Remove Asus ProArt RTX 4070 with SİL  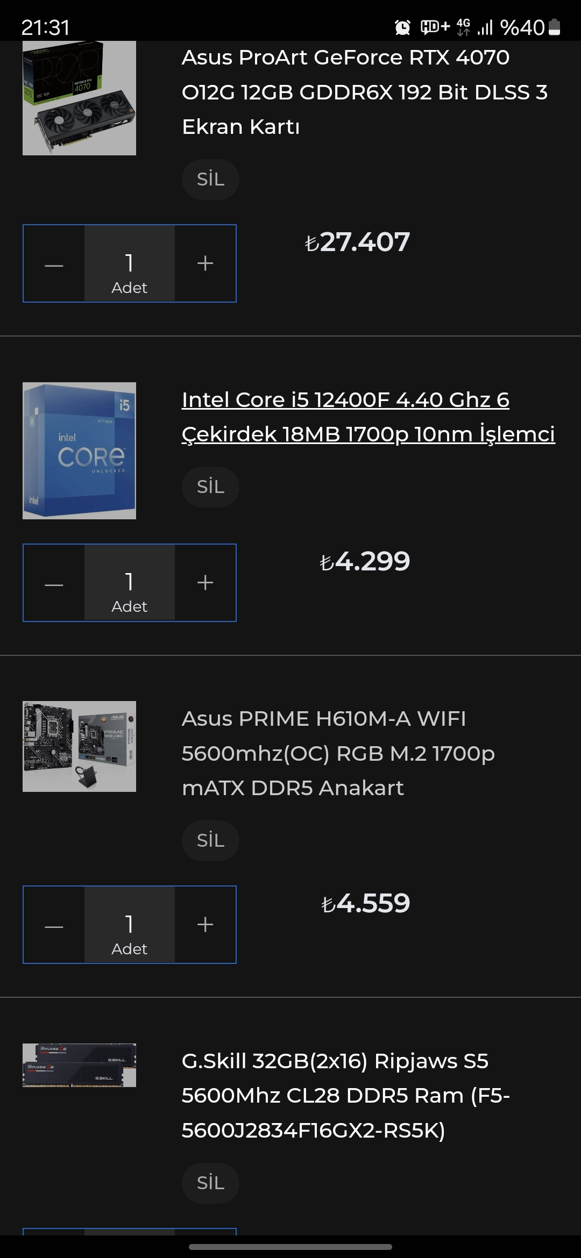point(210,180)
